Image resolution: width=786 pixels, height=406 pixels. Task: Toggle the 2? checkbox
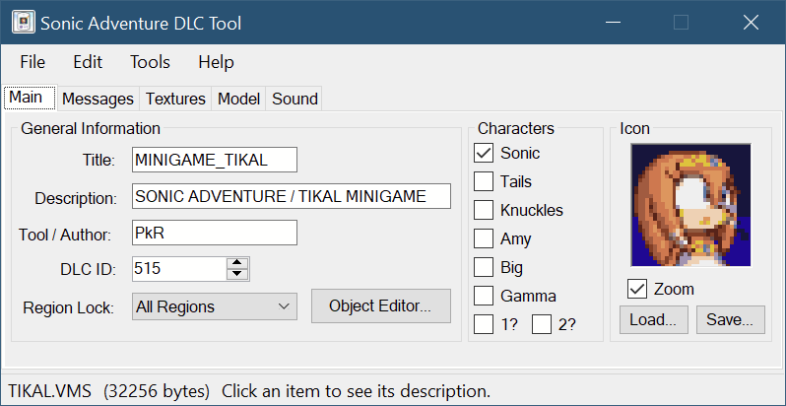tap(542, 324)
